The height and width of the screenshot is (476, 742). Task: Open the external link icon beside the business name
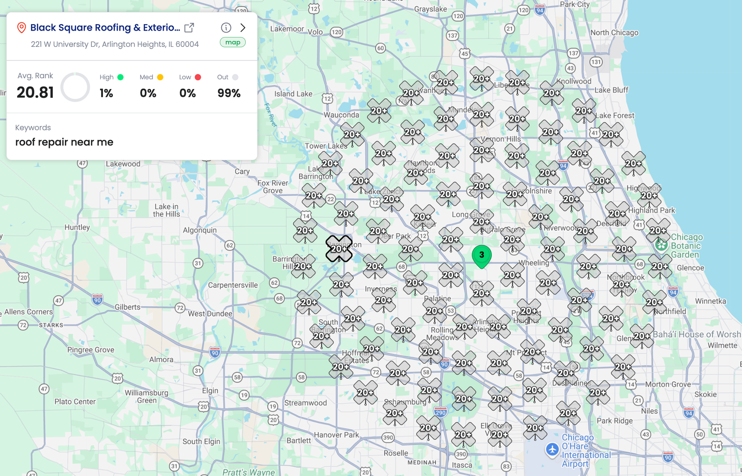click(188, 28)
